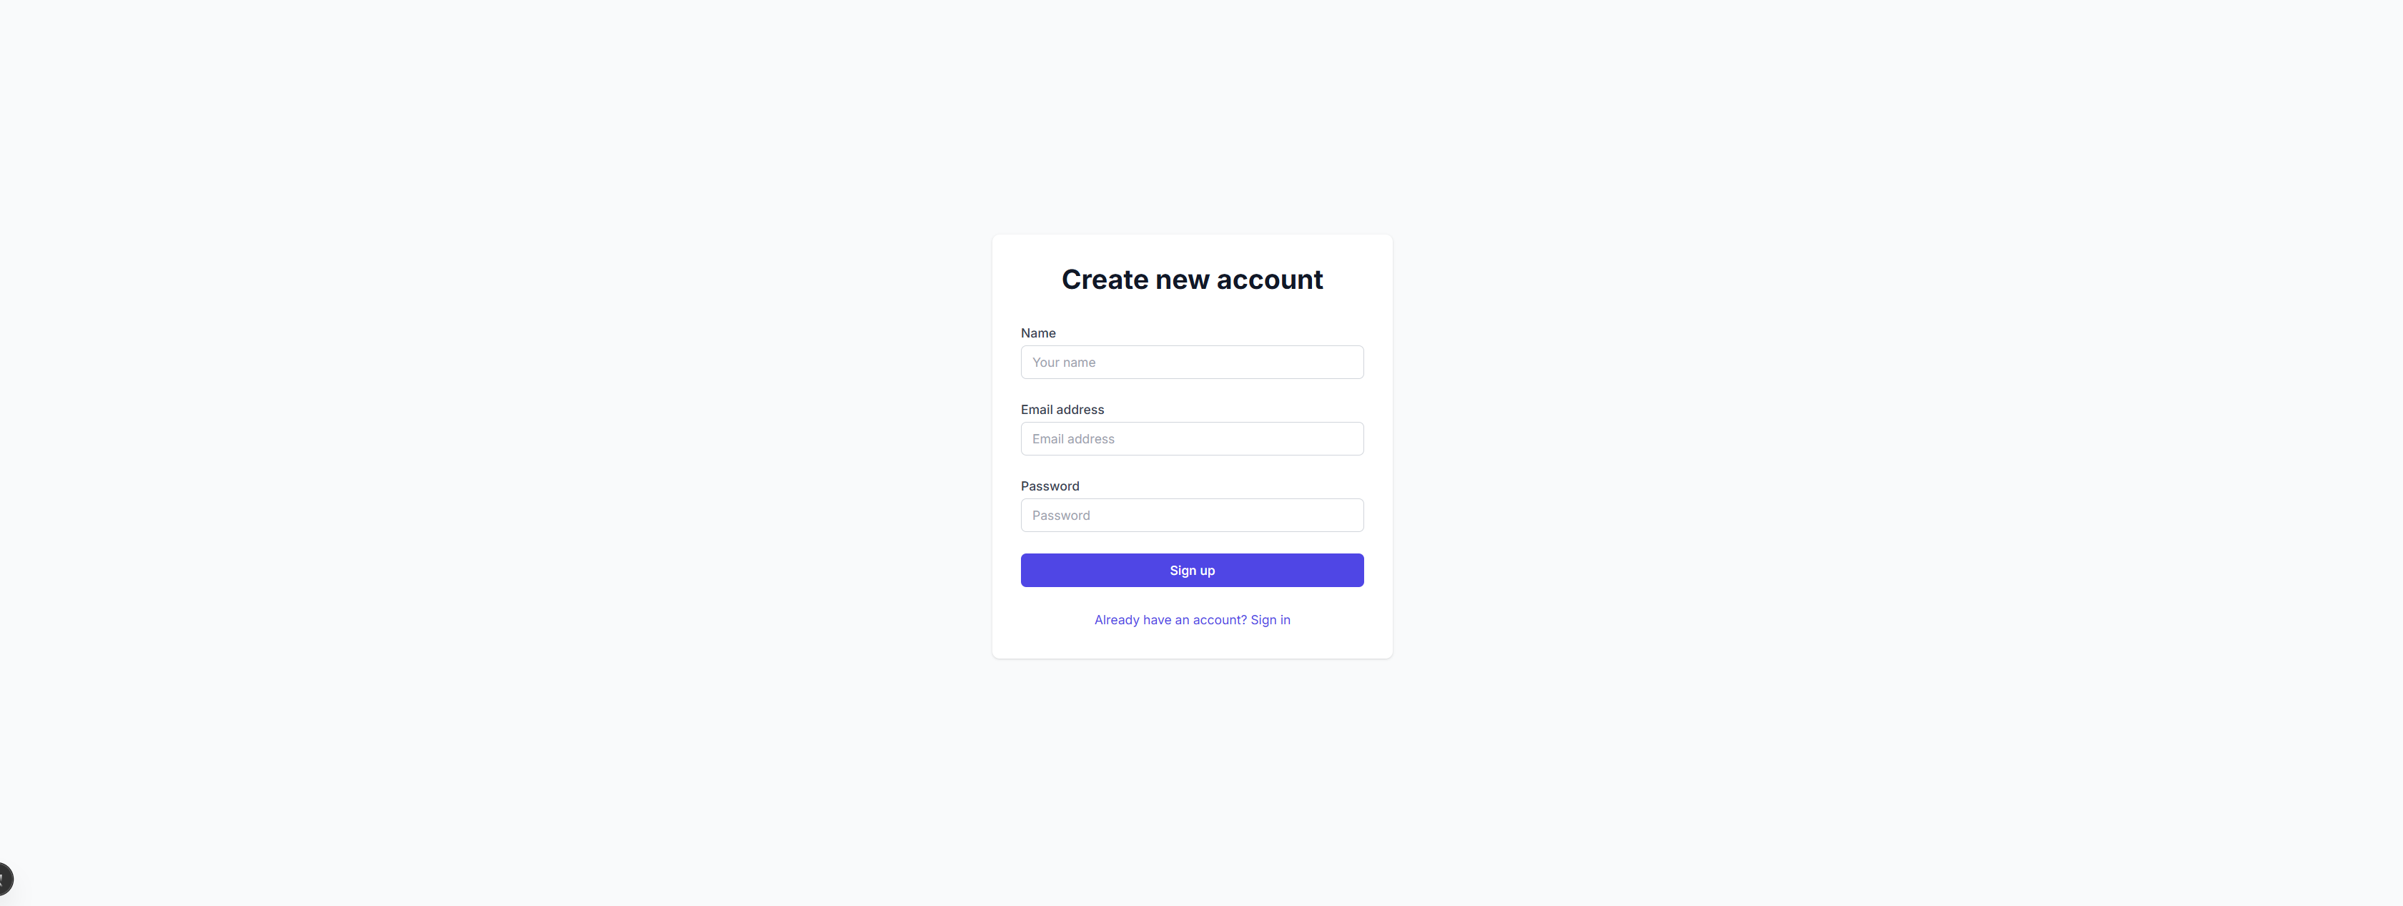Click the Email address placeholder text
Viewport: 2403px width, 906px height.
[x=1072, y=438]
